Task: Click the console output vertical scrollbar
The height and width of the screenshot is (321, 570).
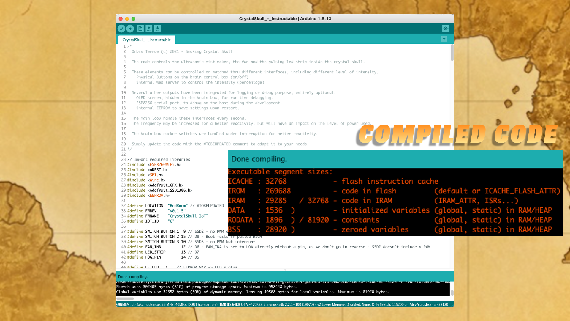Action: tap(452, 292)
